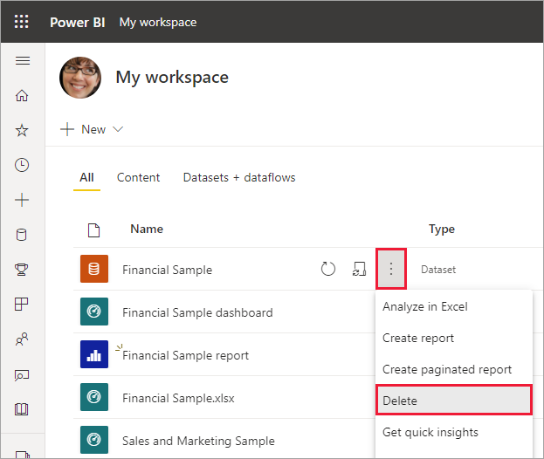Click the Create plus icon in the sidebar
544x459 pixels.
23,200
